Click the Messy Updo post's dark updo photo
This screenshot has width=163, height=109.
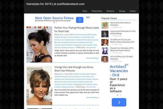click(39, 44)
